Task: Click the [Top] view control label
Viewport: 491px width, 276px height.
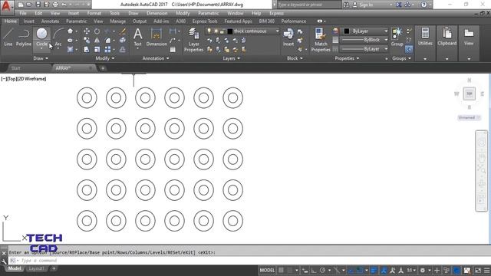Action: click(12, 79)
